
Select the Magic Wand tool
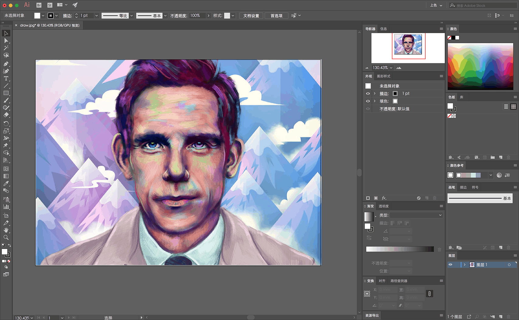[6, 48]
